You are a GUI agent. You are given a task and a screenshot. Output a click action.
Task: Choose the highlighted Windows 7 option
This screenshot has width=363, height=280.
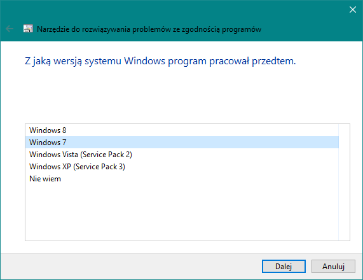point(182,143)
